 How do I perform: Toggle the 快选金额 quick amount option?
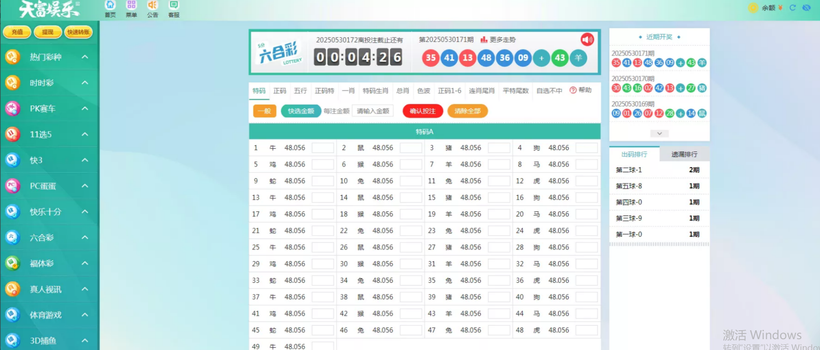(x=301, y=111)
